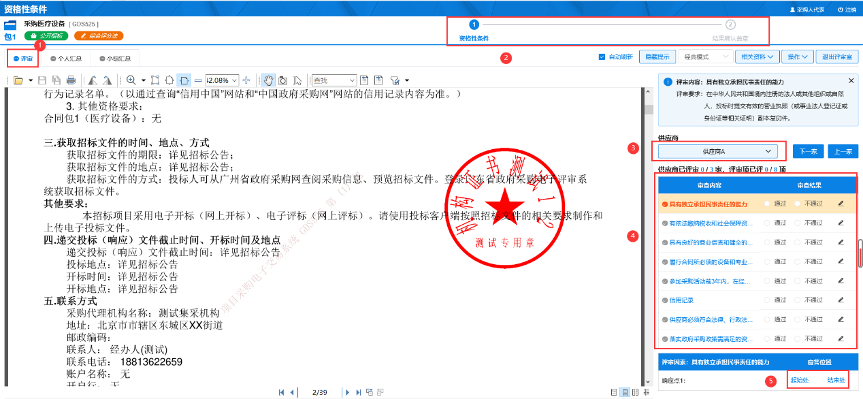Choose the fit width view icon
Viewport: 863px width, 399px height.
click(184, 80)
